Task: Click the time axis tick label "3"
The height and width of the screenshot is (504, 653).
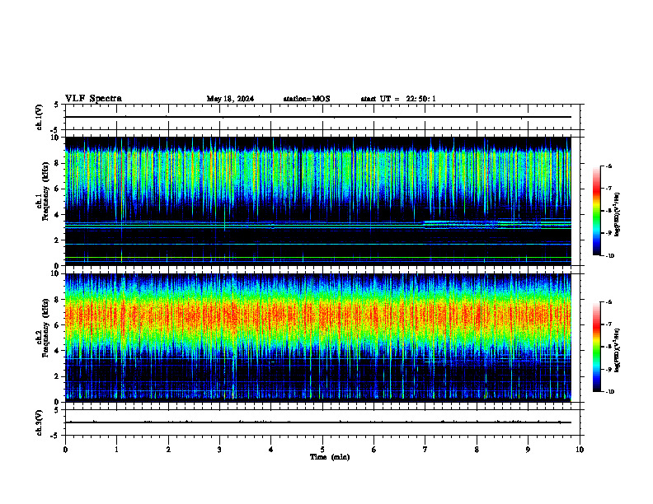Action: pos(219,450)
